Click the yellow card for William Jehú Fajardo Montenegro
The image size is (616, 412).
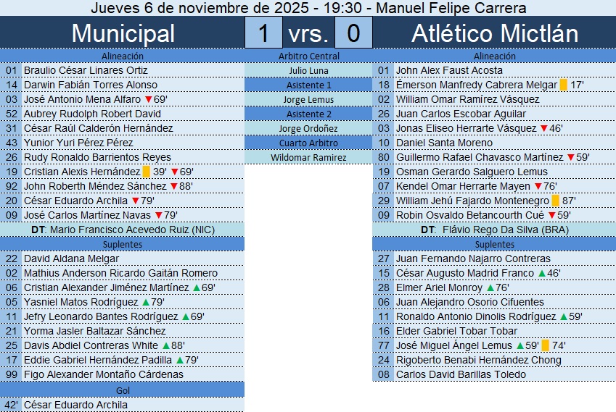coord(555,201)
